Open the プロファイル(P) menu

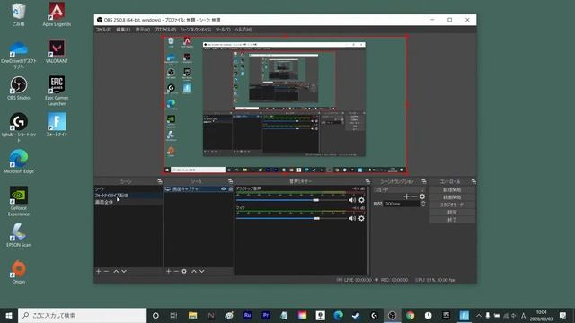click(165, 30)
